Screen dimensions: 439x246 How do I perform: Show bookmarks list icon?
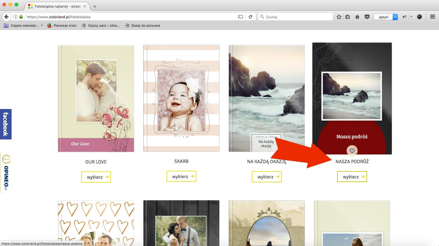[348, 17]
